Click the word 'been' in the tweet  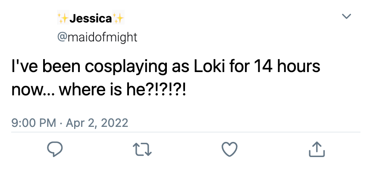pos(61,66)
